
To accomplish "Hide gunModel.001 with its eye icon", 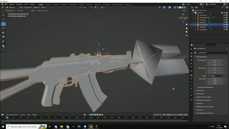I will pos(224,25).
